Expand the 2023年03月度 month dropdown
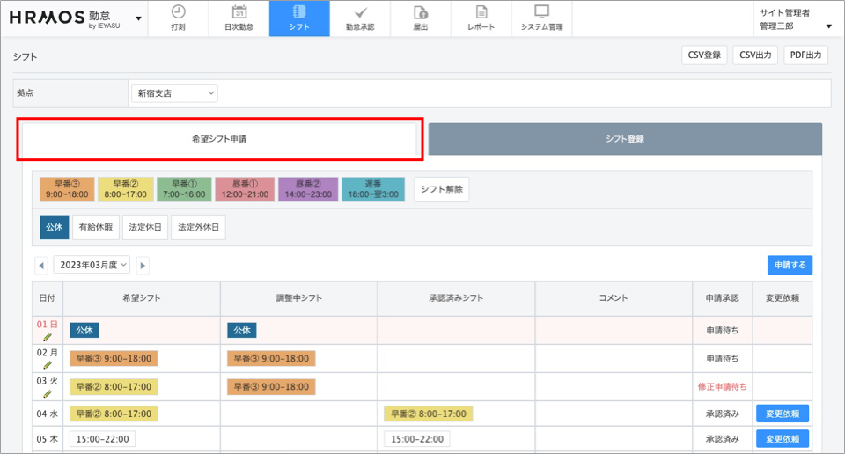The height and width of the screenshot is (454, 845). coord(92,265)
